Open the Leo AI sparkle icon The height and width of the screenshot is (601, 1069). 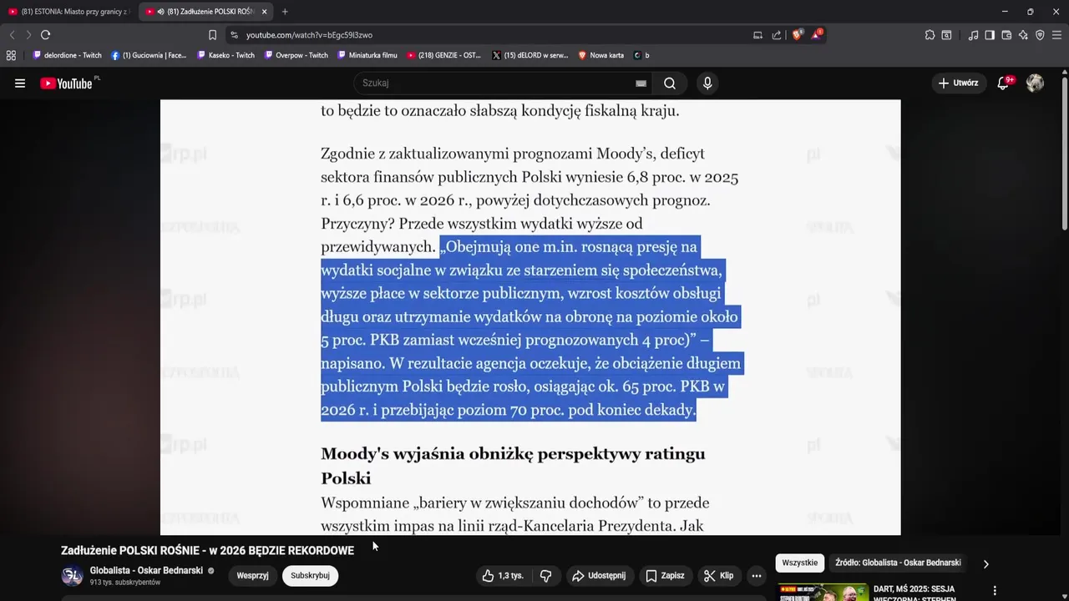[1023, 35]
